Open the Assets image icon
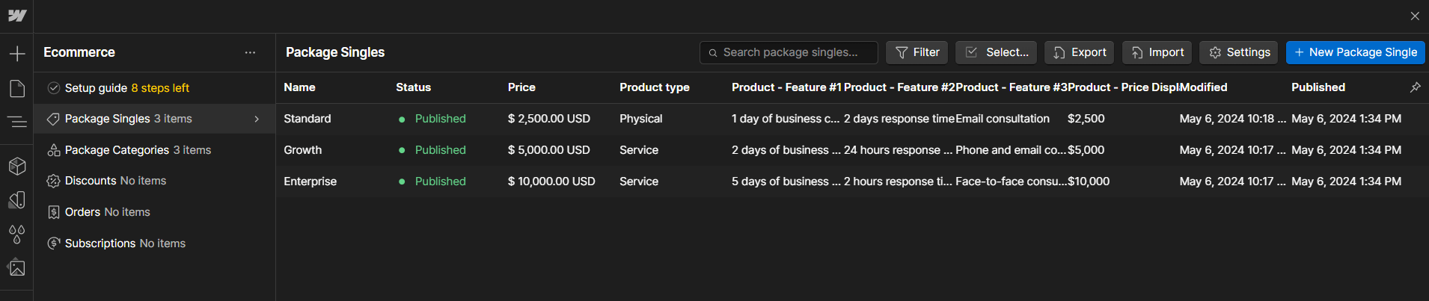The width and height of the screenshot is (1429, 301). [x=16, y=267]
